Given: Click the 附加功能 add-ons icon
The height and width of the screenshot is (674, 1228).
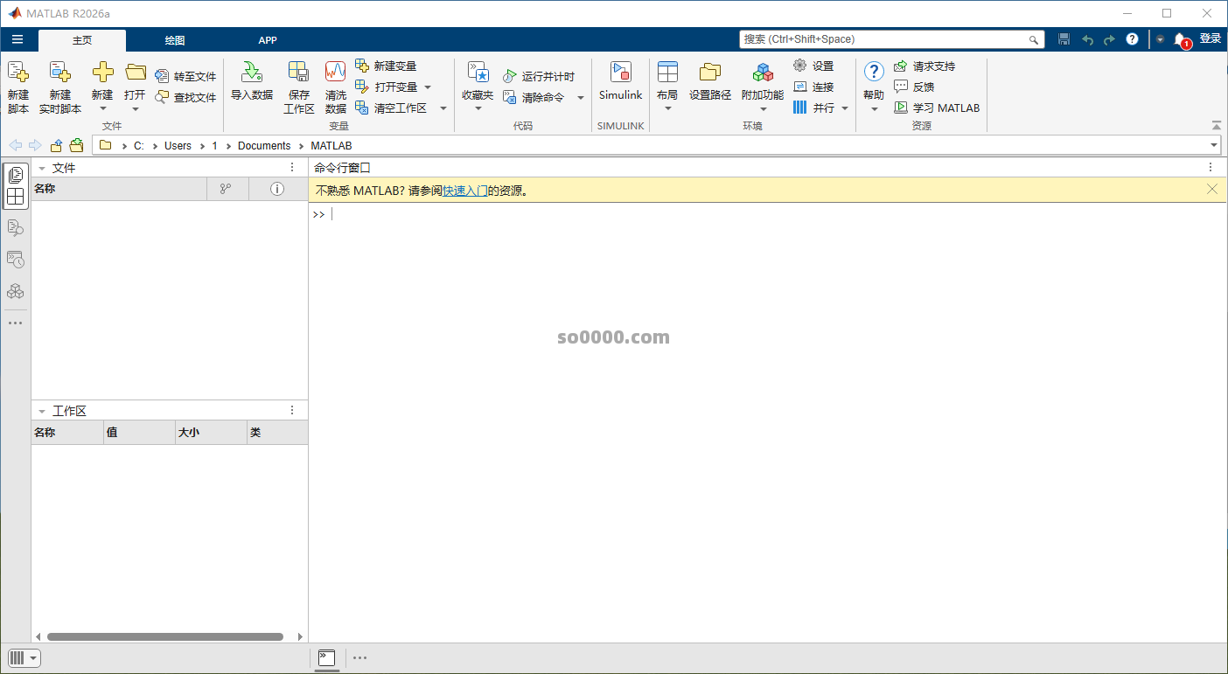Looking at the screenshot, I should (x=763, y=73).
